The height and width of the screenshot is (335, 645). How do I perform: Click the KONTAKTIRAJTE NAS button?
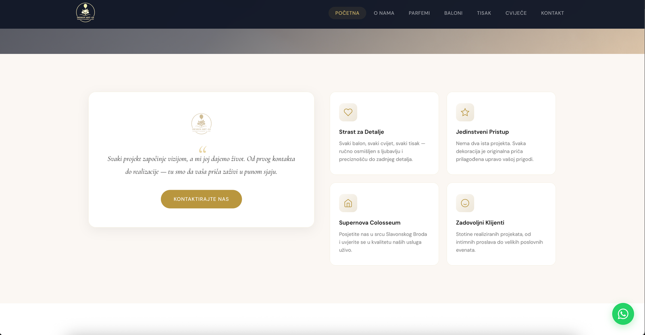[201, 199]
